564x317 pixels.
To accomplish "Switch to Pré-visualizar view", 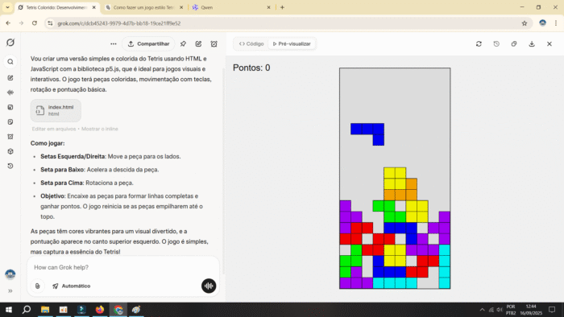I will [292, 43].
